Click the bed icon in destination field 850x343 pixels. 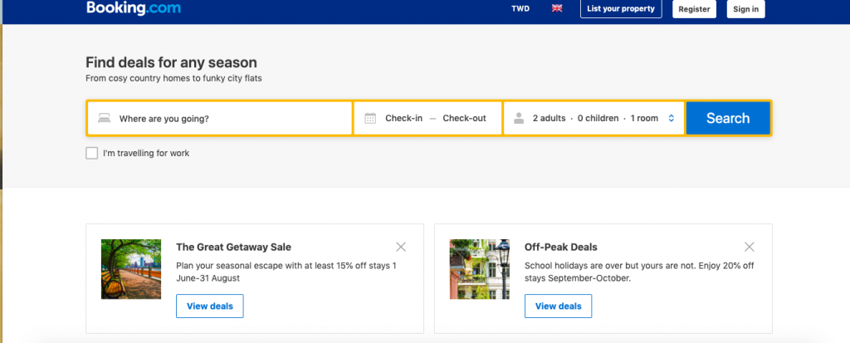click(104, 118)
